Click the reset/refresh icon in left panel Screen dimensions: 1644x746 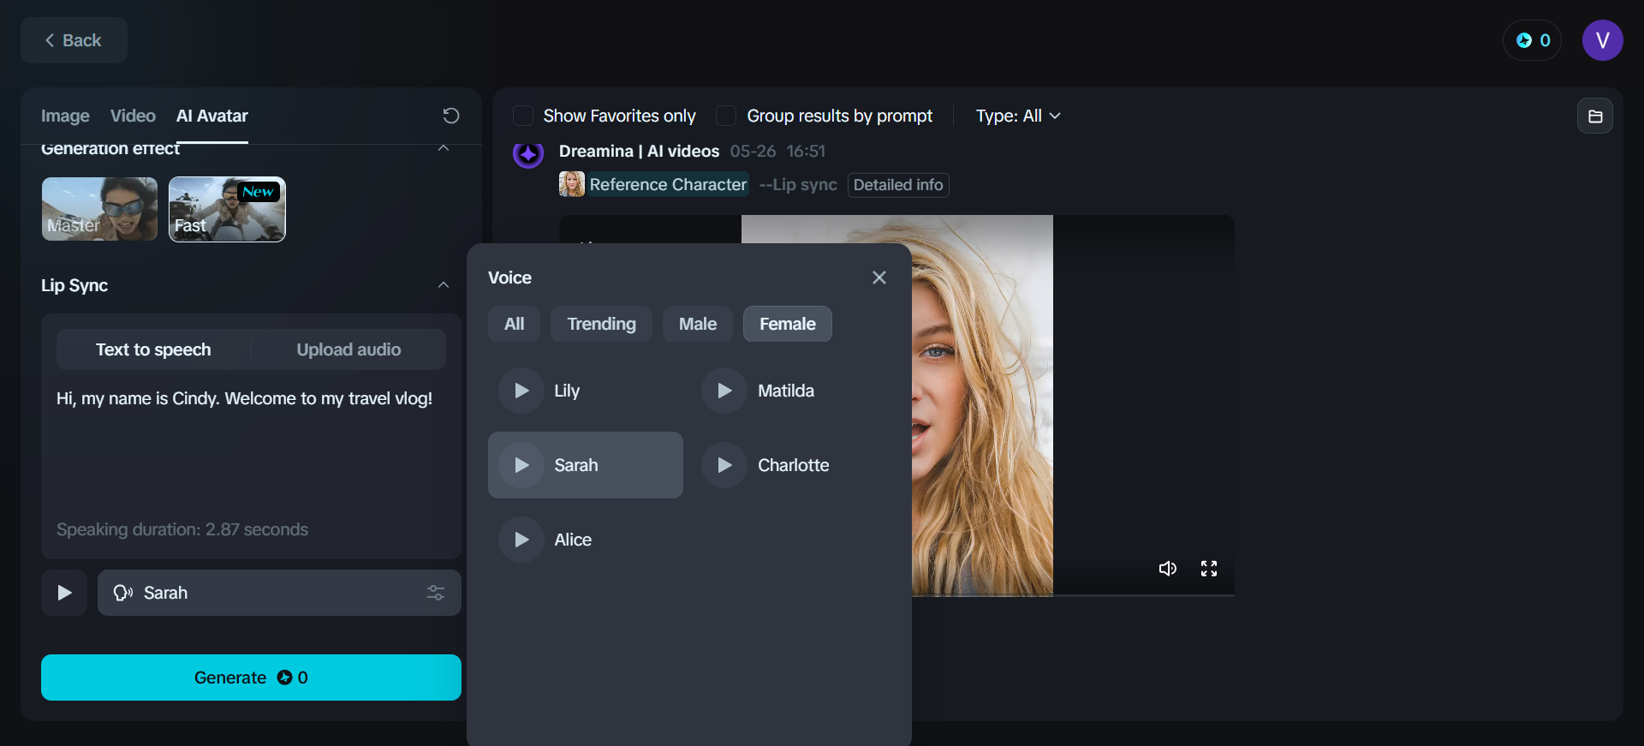pyautogui.click(x=451, y=116)
